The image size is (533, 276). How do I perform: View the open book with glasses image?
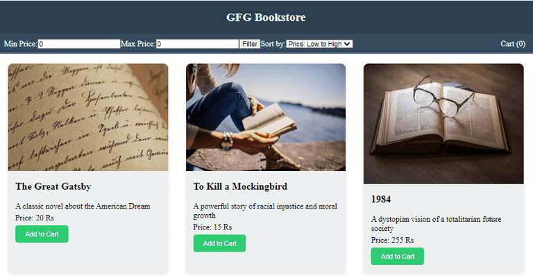tap(443, 124)
